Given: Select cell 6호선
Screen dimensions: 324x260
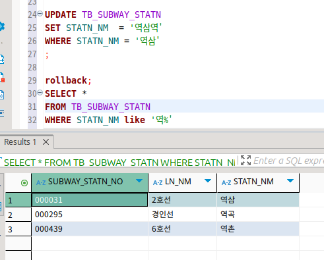Looking at the screenshot, I should point(183,229).
